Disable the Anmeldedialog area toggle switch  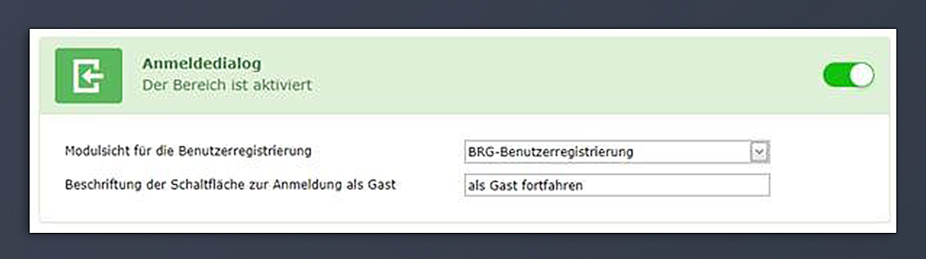[849, 75]
